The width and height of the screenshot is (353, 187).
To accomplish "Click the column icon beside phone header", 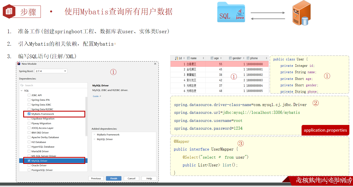I will (x=248, y=58).
